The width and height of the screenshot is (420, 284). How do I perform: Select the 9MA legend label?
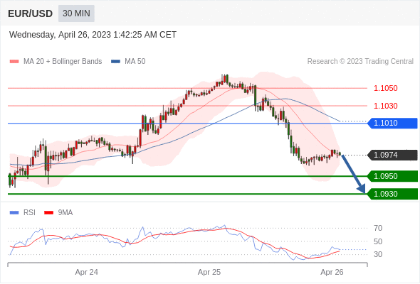65,213
